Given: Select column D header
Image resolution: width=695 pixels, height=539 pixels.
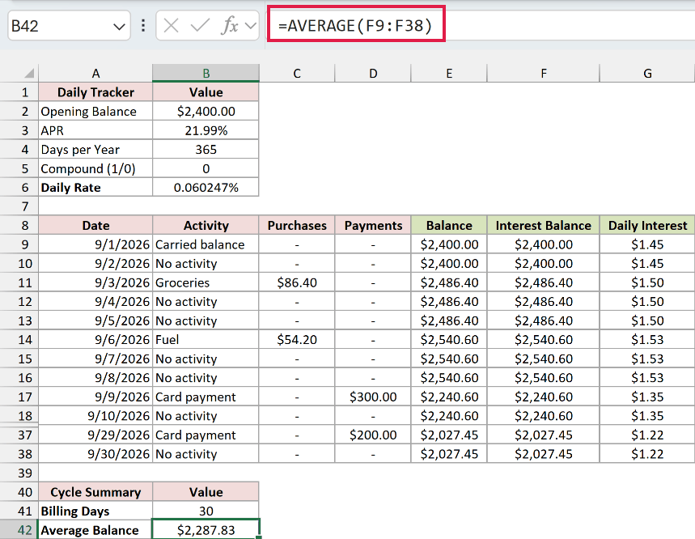Looking at the screenshot, I should pyautogui.click(x=373, y=73).
